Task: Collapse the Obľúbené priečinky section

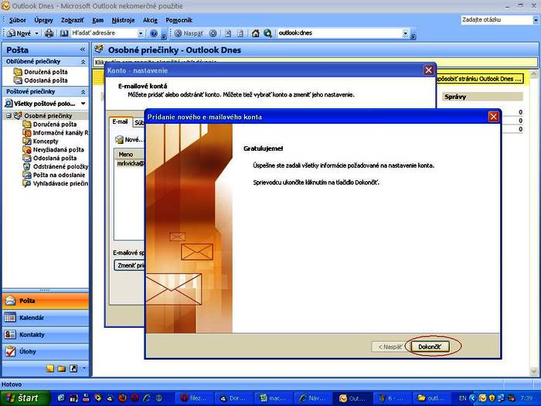Action: tap(83, 62)
